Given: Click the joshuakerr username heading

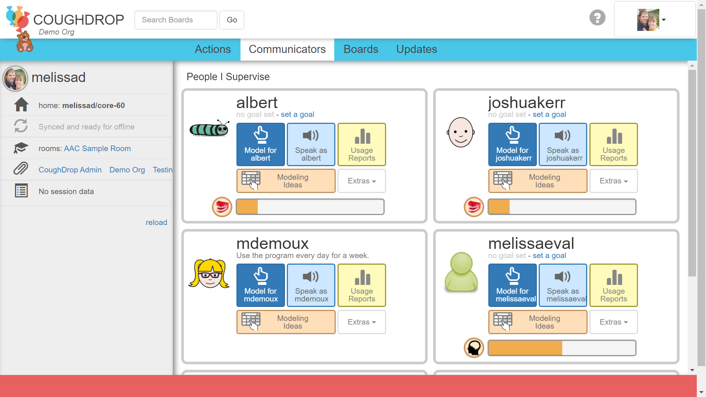Looking at the screenshot, I should (527, 103).
